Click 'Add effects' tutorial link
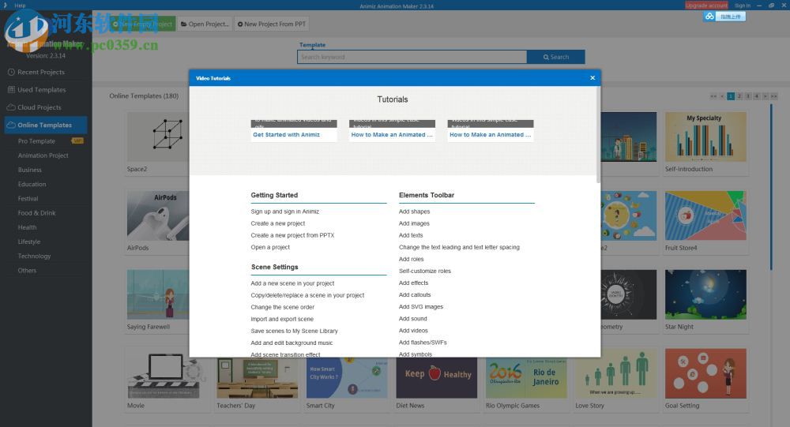The image size is (790, 427). (413, 283)
